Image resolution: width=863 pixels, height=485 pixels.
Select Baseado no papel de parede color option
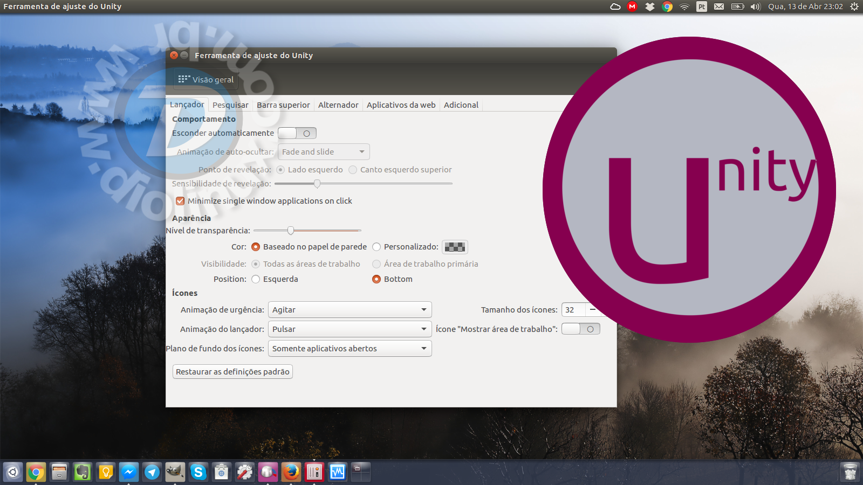(256, 247)
